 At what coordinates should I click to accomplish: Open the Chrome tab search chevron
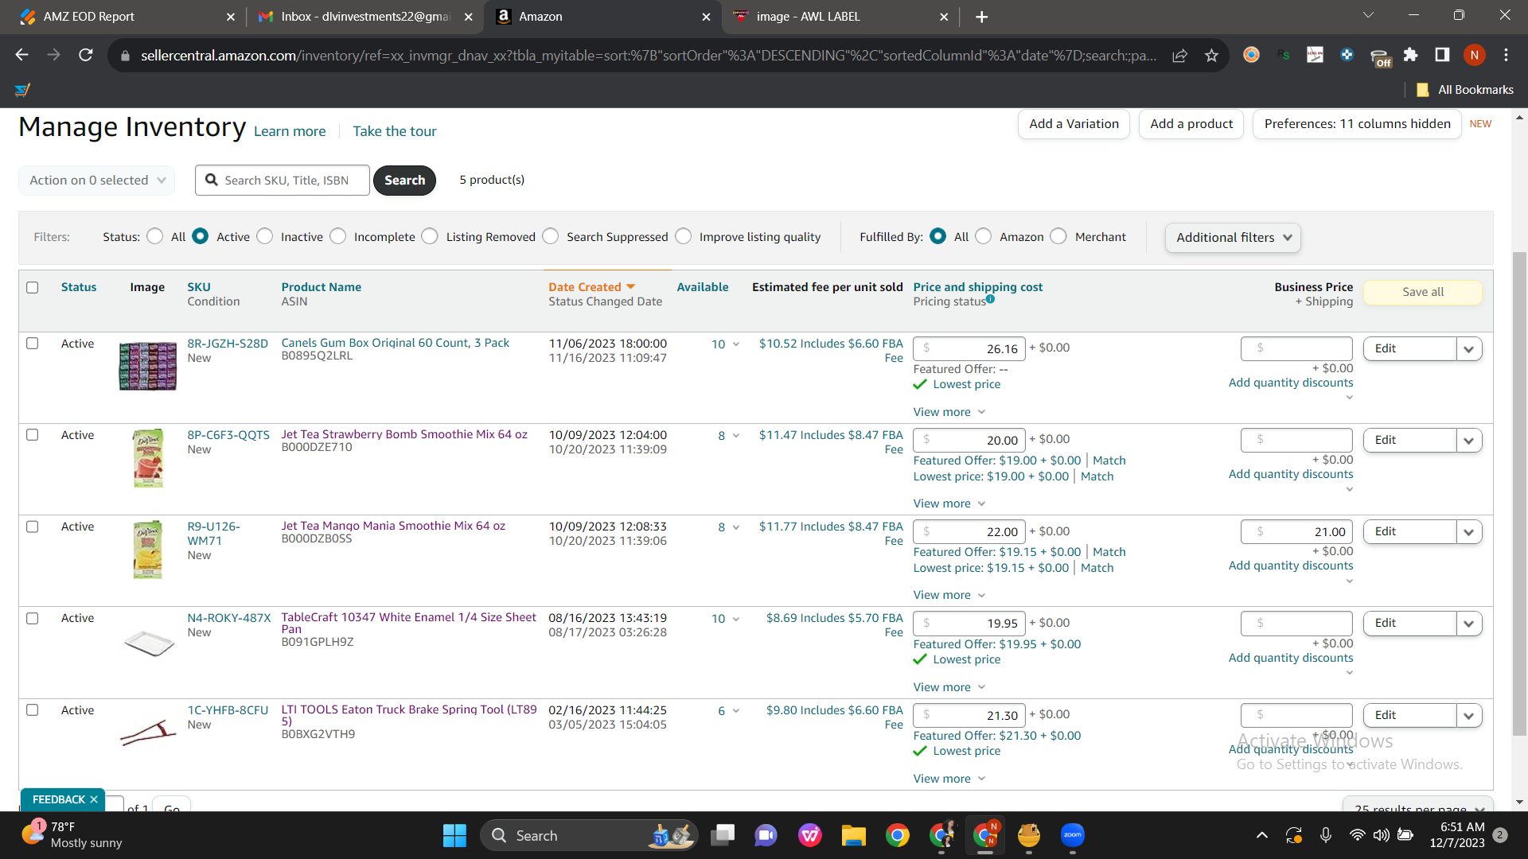tap(1368, 15)
